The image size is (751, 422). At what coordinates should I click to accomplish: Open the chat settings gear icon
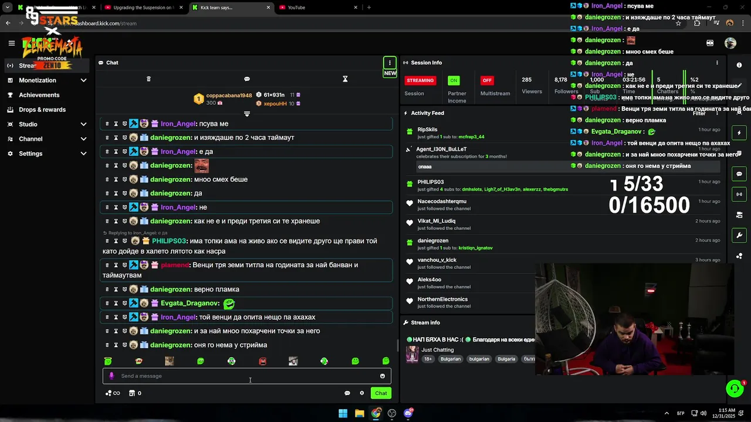tap(362, 393)
